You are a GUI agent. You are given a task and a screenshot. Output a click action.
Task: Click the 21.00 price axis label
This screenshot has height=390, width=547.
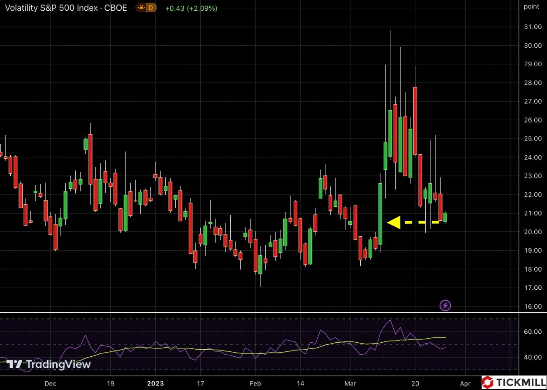tap(533, 213)
